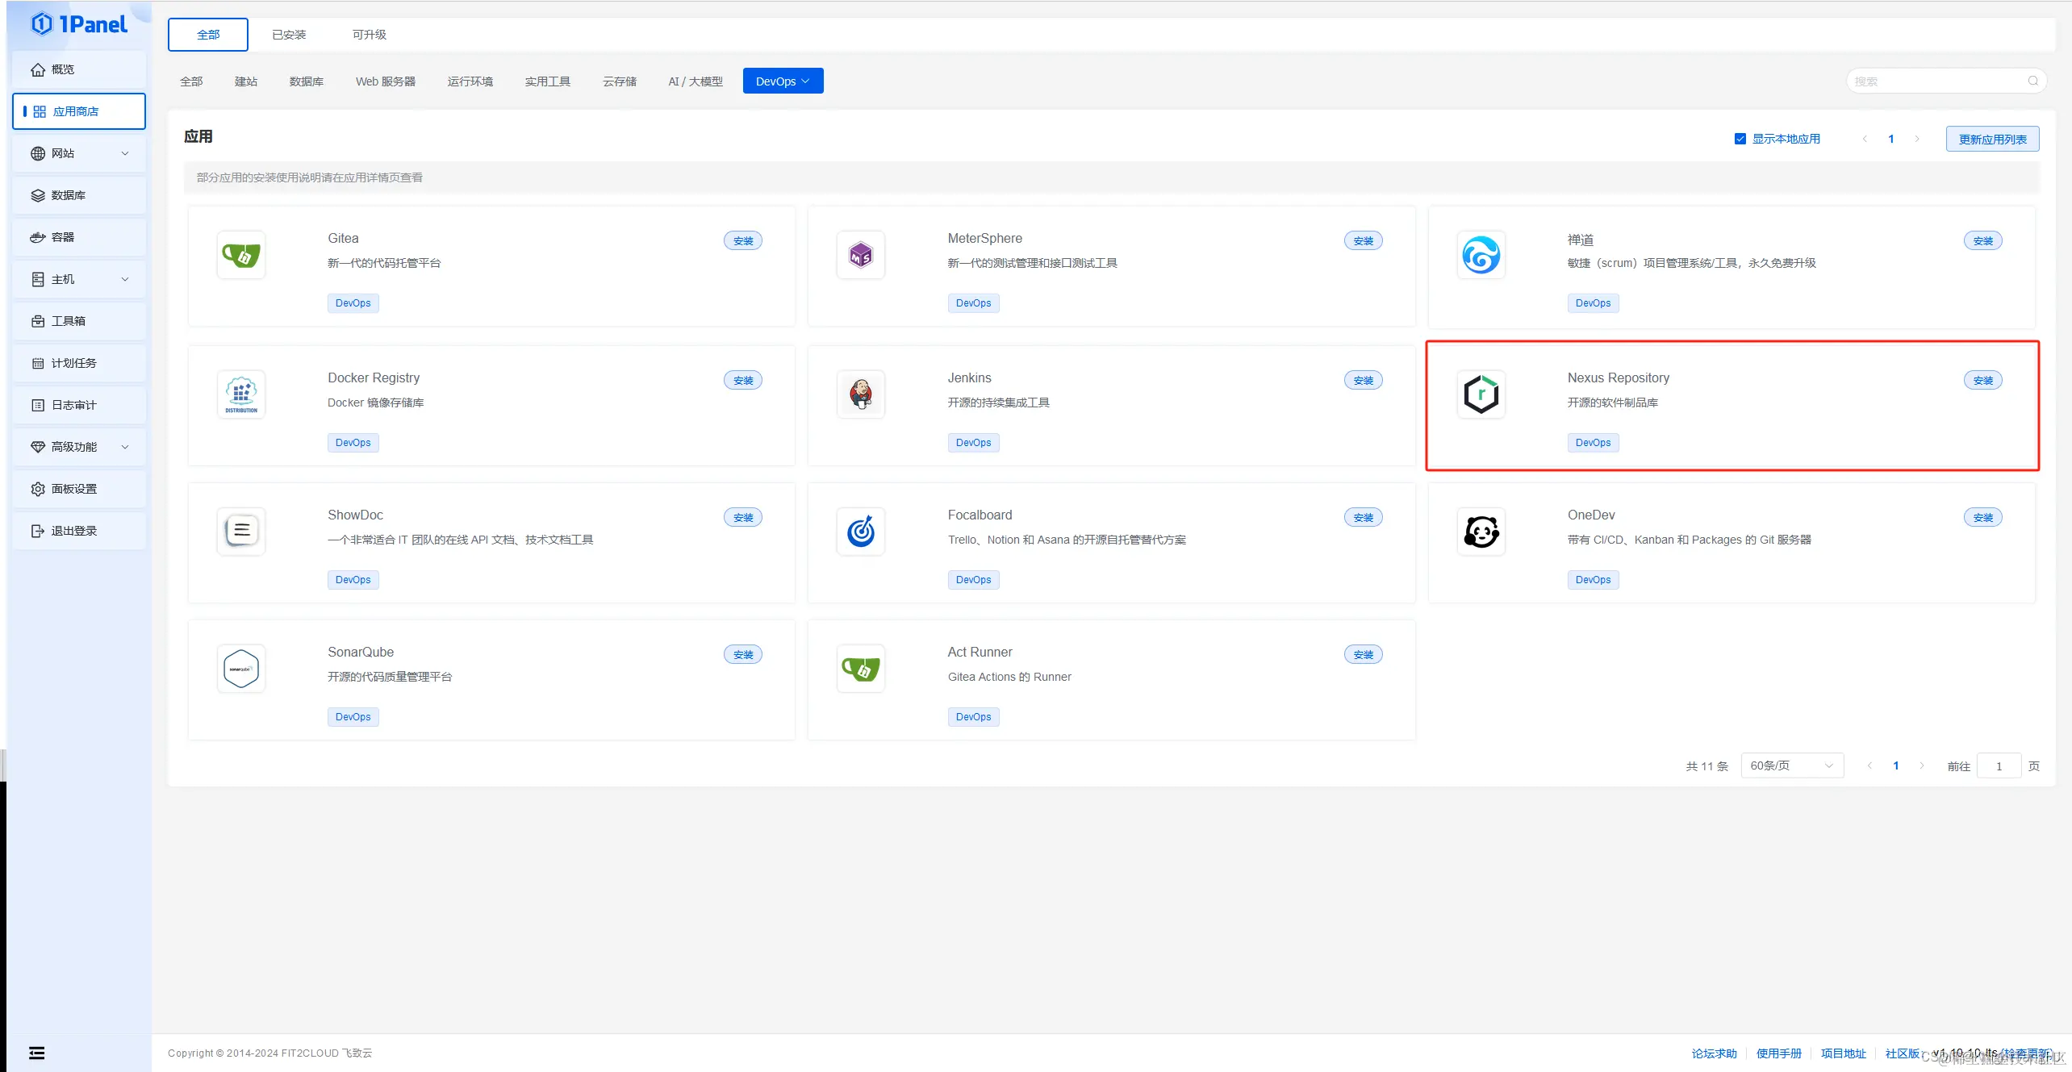Click the Jenkins app icon
2072x1072 pixels.
point(861,394)
